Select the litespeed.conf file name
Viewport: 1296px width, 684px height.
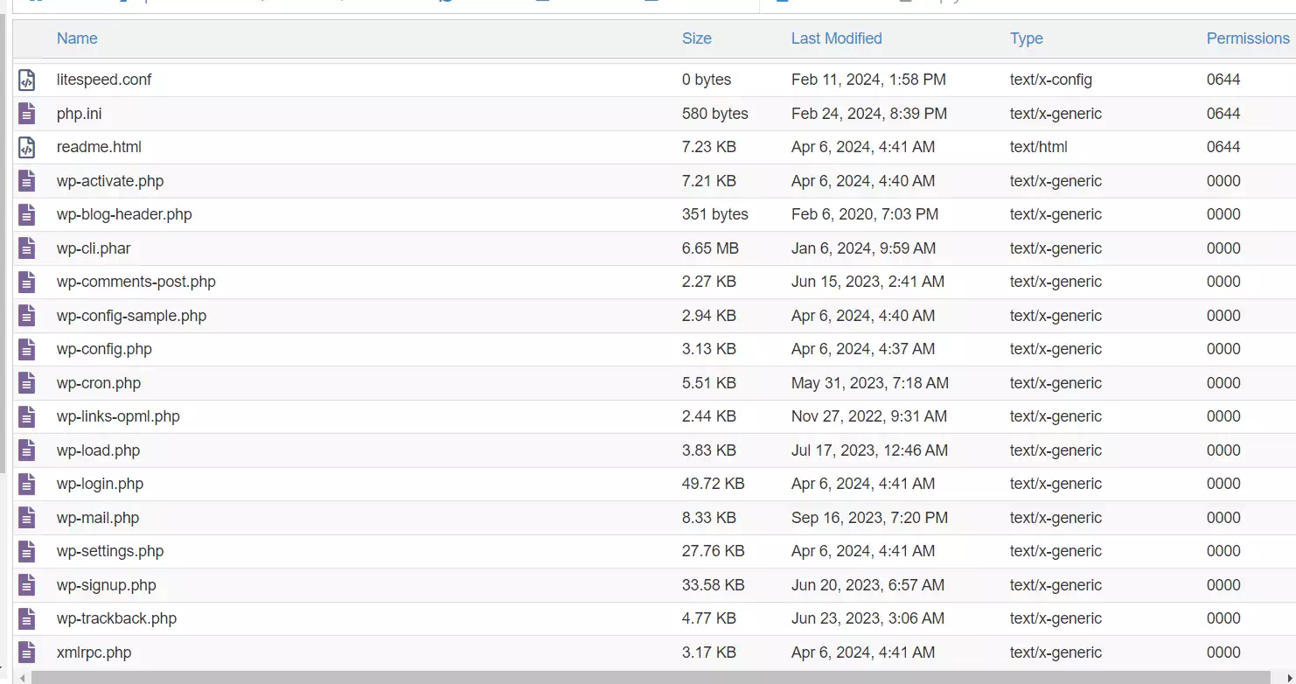104,80
